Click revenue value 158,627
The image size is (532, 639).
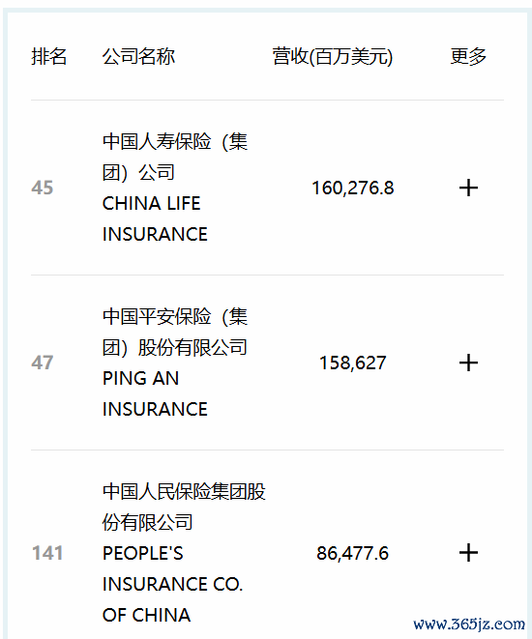click(353, 363)
